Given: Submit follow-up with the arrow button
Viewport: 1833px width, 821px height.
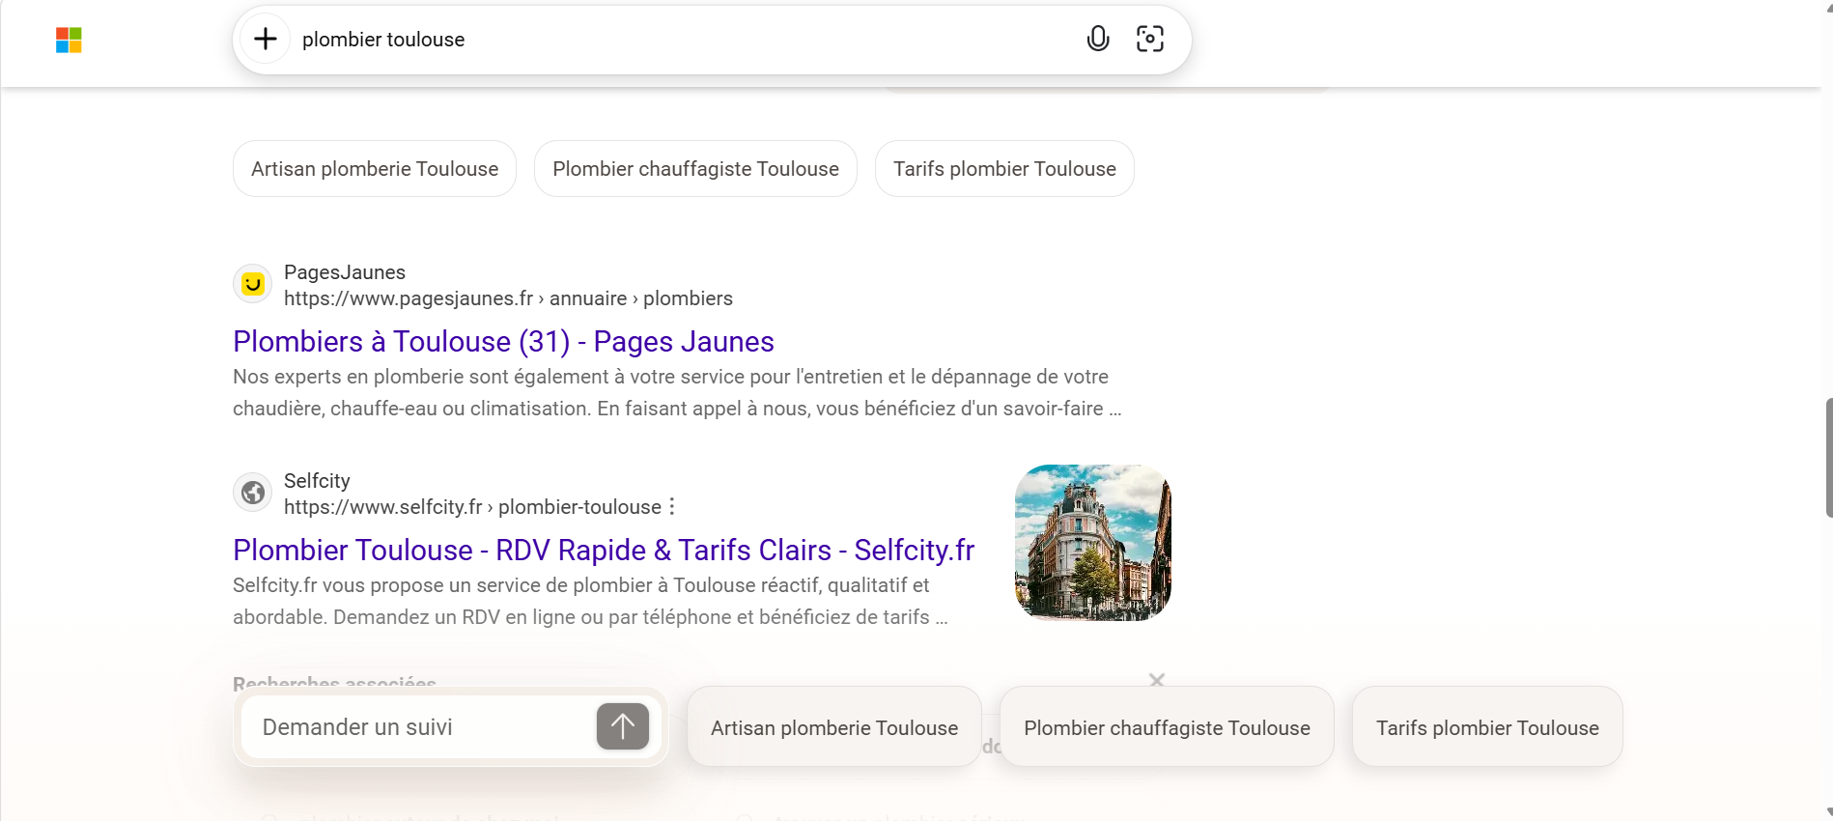Looking at the screenshot, I should 623,726.
